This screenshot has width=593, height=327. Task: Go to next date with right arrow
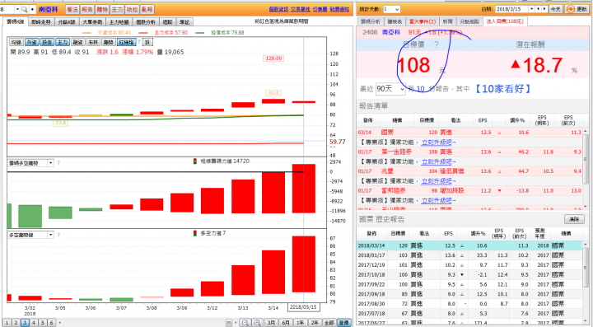544,9
